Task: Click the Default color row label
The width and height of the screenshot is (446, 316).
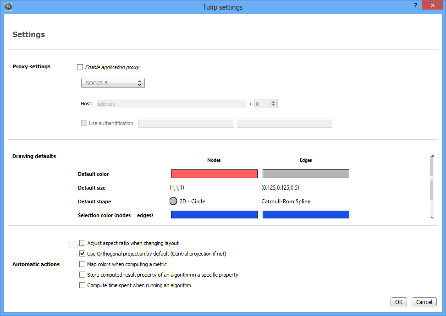Action: [x=94, y=174]
